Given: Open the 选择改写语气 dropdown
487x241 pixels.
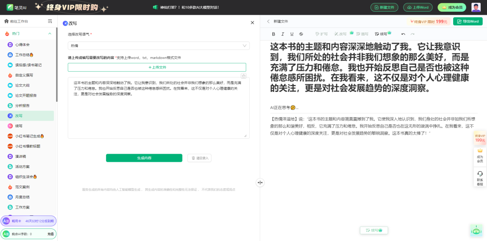Looking at the screenshot, I should [159, 45].
